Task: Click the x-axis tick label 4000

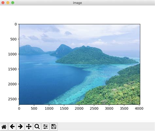Action: pyautogui.click(x=139, y=108)
